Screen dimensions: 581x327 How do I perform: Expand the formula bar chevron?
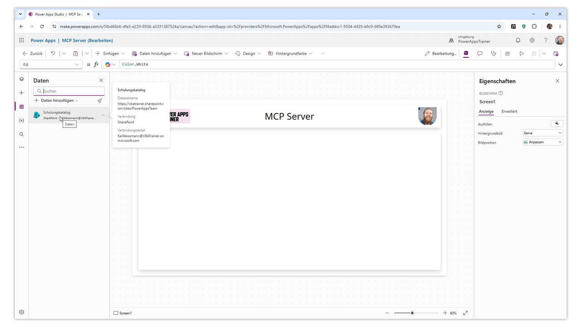tap(560, 64)
